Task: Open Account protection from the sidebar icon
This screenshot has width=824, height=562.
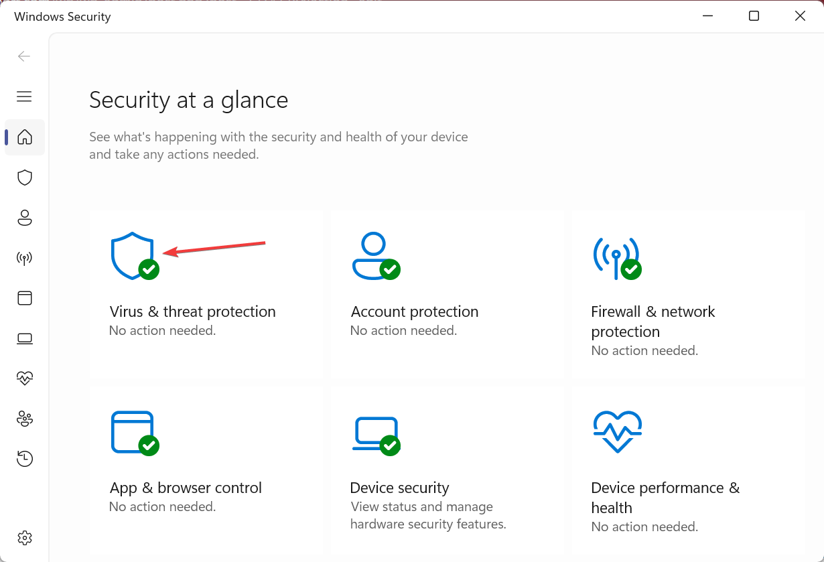Action: [24, 218]
